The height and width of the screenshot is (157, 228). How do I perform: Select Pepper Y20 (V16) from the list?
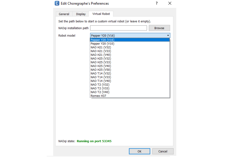130,40
